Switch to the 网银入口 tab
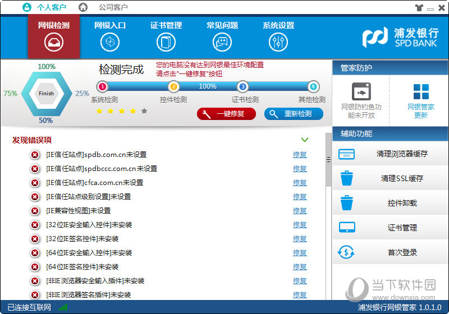The width and height of the screenshot is (449, 314). tap(110, 36)
